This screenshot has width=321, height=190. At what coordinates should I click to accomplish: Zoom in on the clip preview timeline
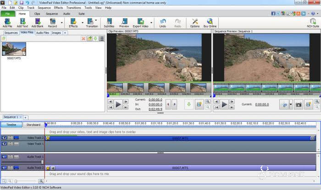208,102
